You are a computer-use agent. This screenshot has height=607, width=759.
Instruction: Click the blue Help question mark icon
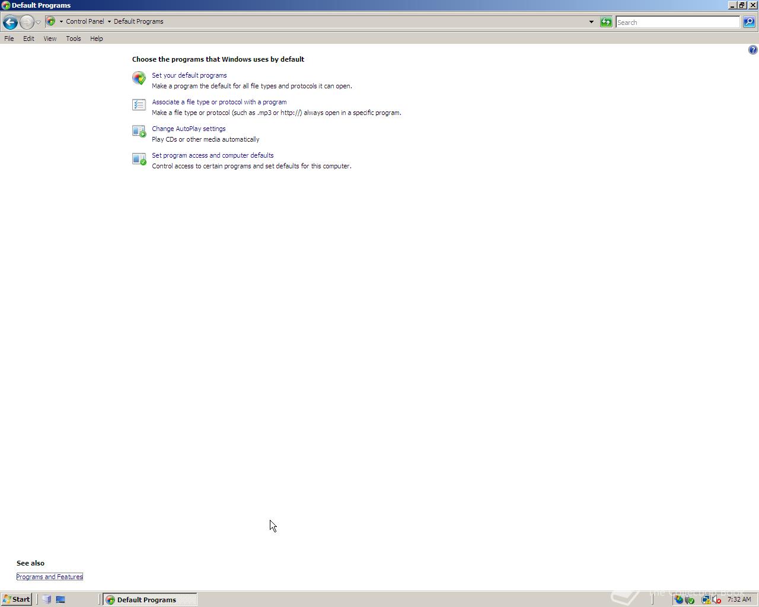(x=752, y=50)
